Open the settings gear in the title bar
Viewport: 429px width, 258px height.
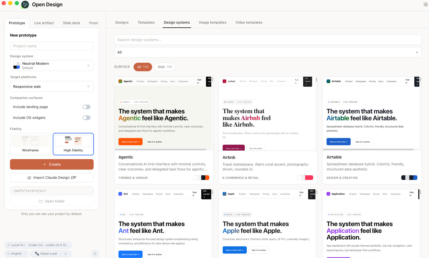(x=426, y=5)
